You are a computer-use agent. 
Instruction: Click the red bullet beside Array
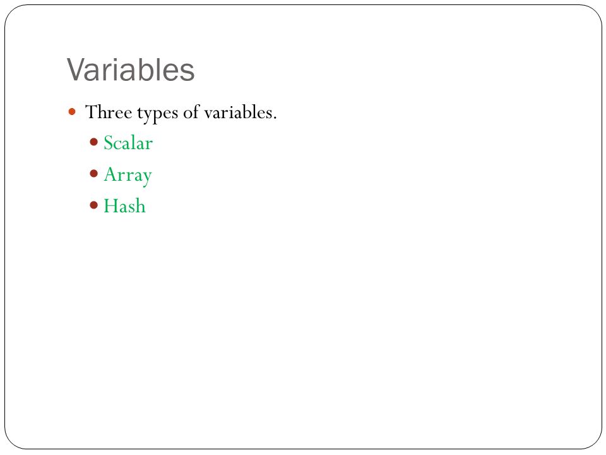[x=93, y=173]
